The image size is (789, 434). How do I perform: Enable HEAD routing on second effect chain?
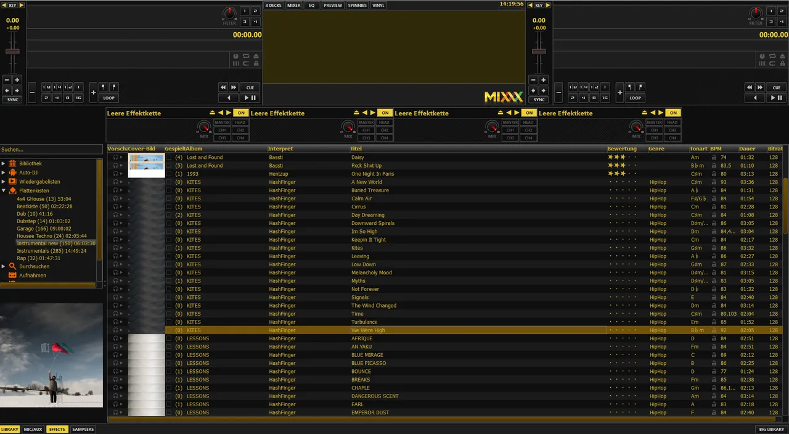[384, 122]
